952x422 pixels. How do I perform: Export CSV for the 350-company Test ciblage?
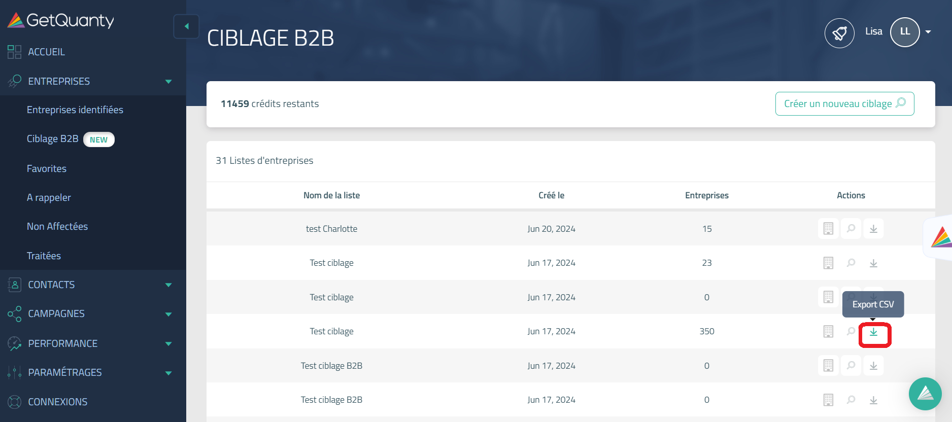[873, 332]
